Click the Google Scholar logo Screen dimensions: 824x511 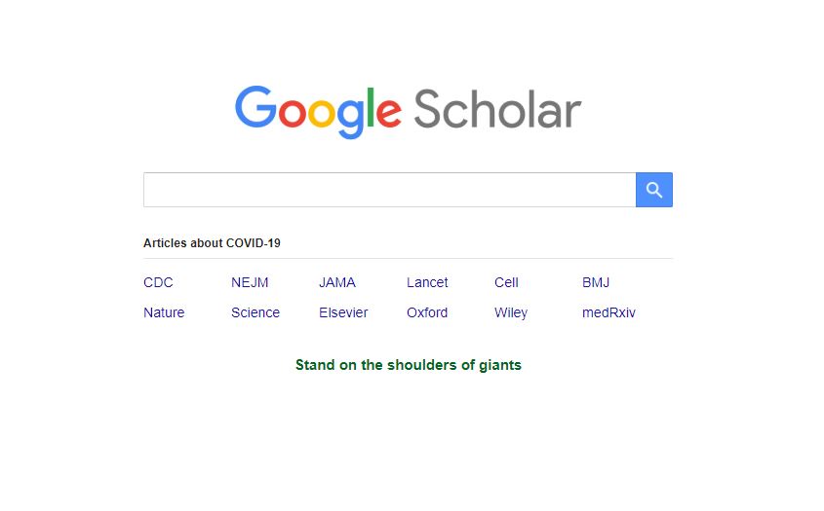(x=408, y=110)
